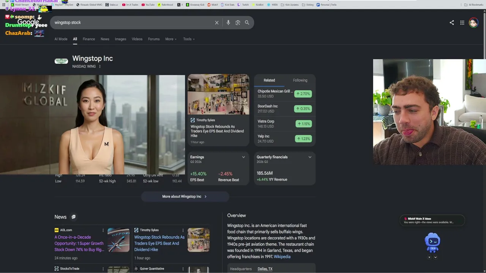The width and height of the screenshot is (486, 273).
Task: Open the Kick Updates bookmarks folder
Action: [289, 5]
